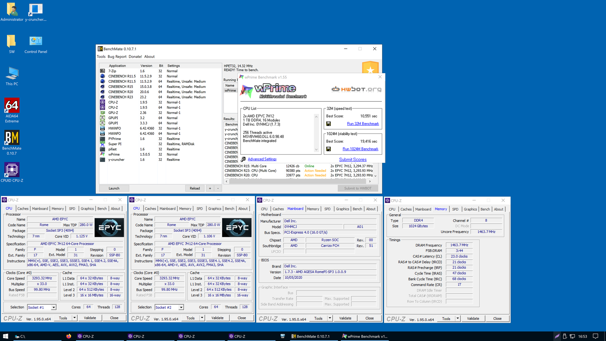Expand Tools dropdown arrow in Socket #1 CPU-Z

click(x=74, y=318)
